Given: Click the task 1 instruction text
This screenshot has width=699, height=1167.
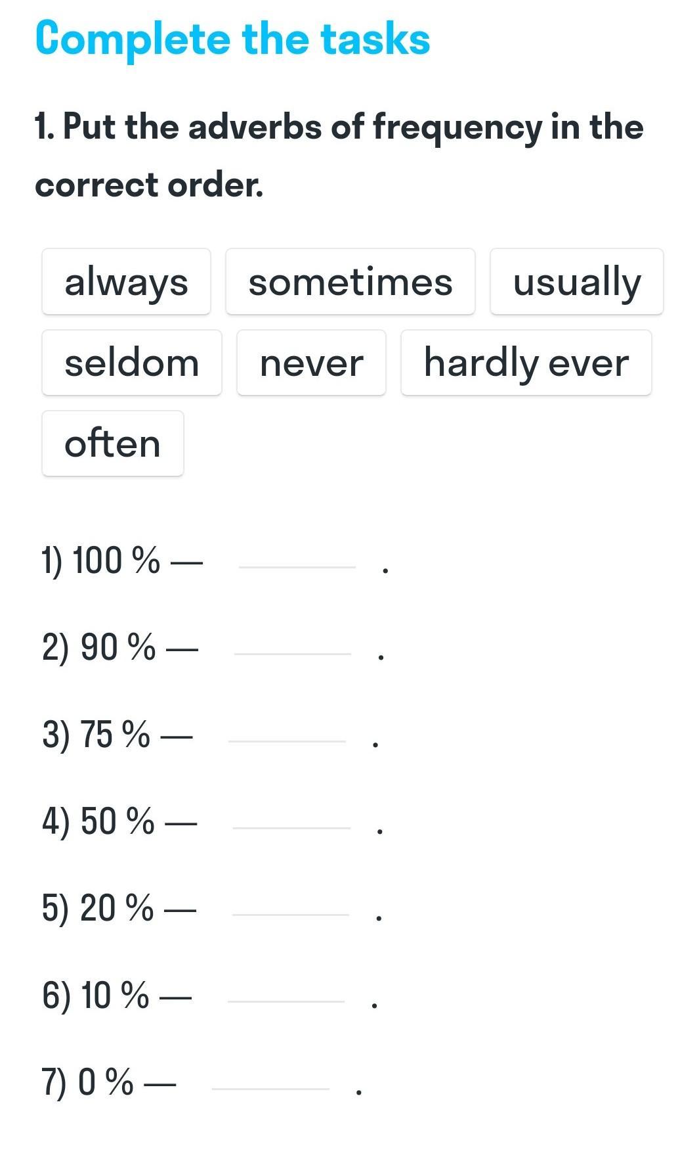Looking at the screenshot, I should 339,155.
